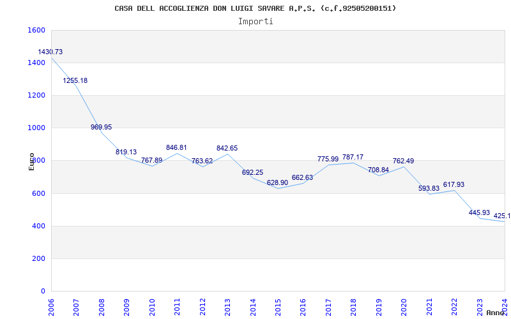Select the 2015 x-axis year label
The height and width of the screenshot is (319, 511).
coord(278,308)
